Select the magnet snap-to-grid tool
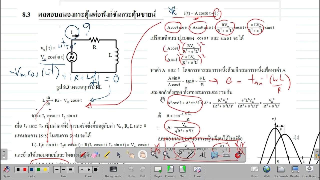 click(x=238, y=155)
